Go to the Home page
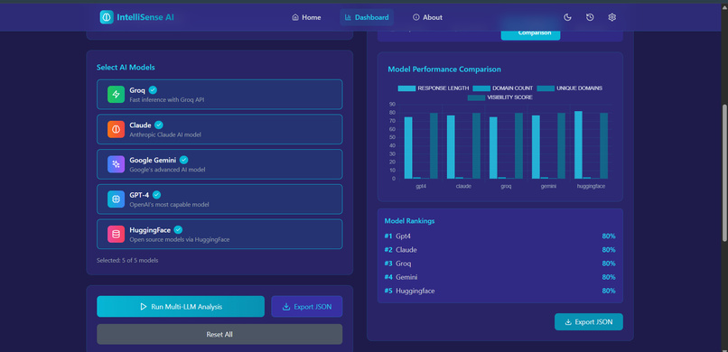This screenshot has width=728, height=352. pos(306,17)
